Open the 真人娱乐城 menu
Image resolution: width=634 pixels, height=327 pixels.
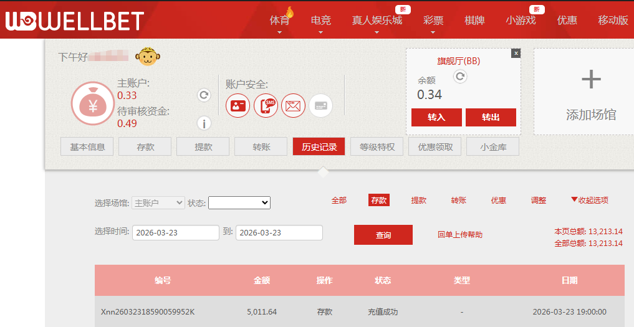coord(377,20)
